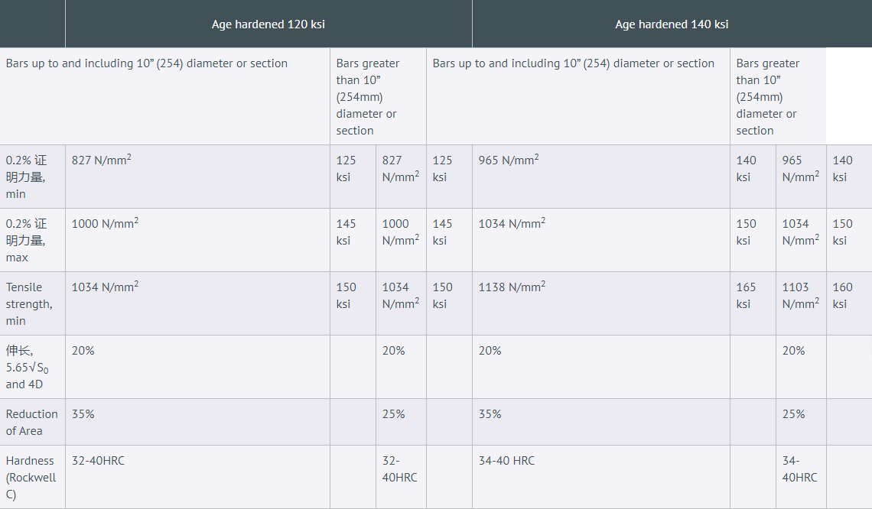Select Bars up to 10" header under 140 ksi
The width and height of the screenshot is (872, 509).
573,63
